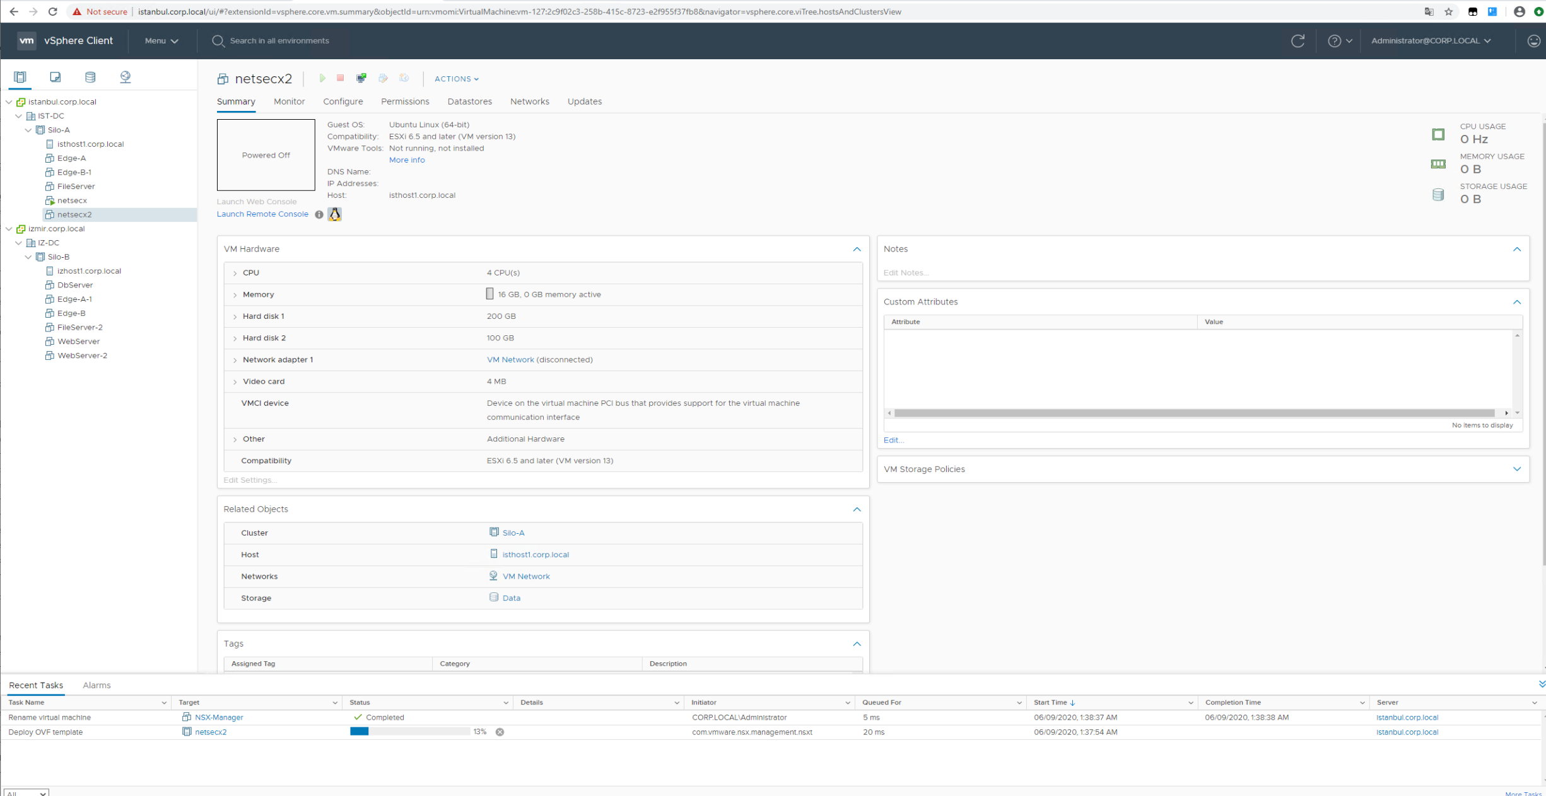Click the Search in all environments field
Image resolution: width=1546 pixels, height=796 pixels.
[278, 40]
